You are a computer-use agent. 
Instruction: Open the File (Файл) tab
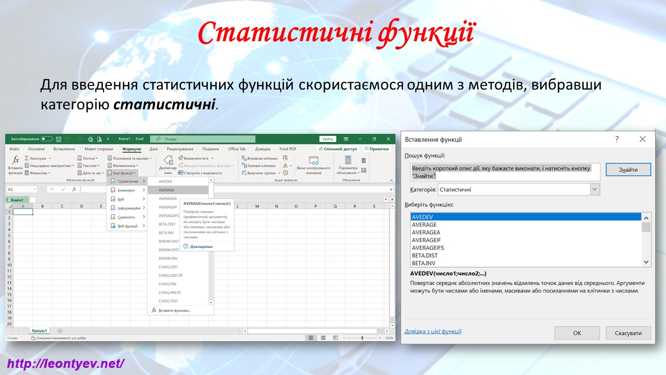[x=14, y=149]
